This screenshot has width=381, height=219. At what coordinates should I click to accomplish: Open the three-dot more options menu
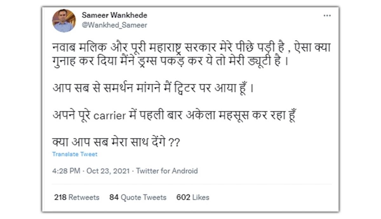coord(327,16)
